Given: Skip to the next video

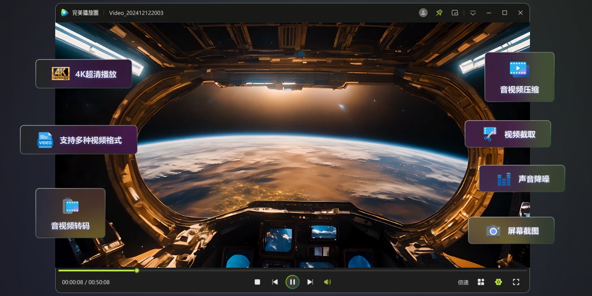Looking at the screenshot, I should 310,282.
